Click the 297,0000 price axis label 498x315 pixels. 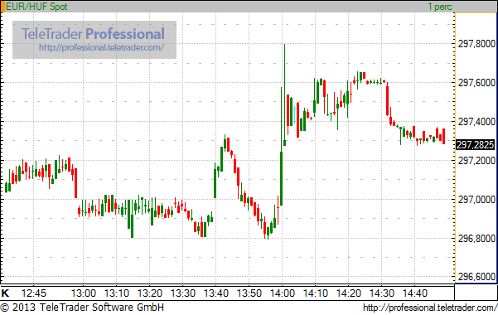coord(476,199)
